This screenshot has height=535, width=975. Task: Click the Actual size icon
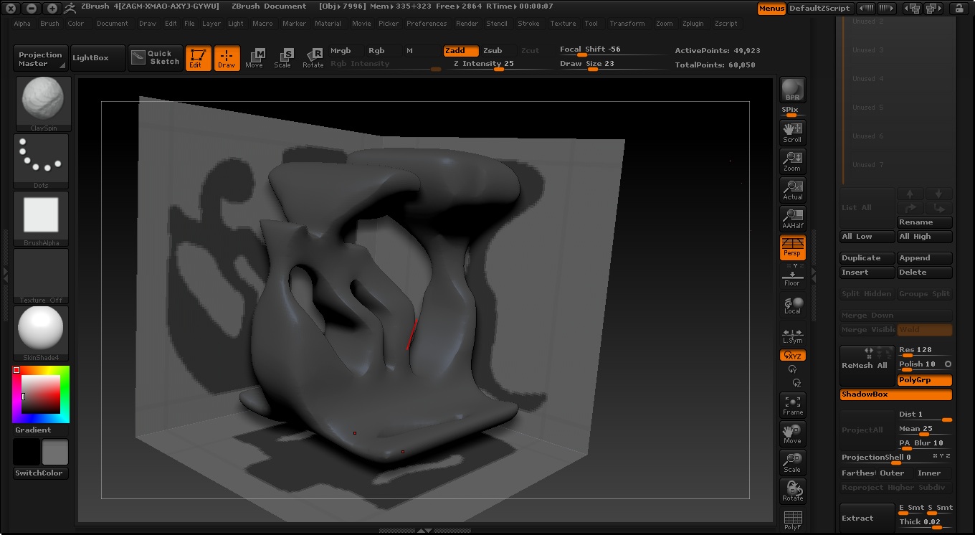792,189
